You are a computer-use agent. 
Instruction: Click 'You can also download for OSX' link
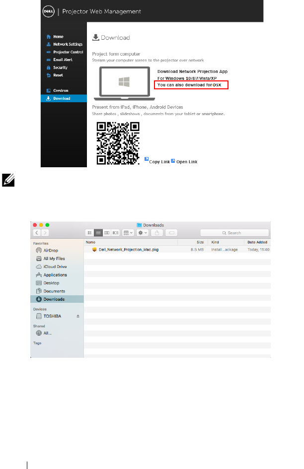click(191, 85)
